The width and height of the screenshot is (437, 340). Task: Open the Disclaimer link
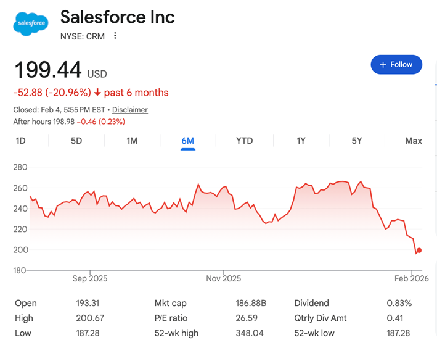[x=129, y=110]
